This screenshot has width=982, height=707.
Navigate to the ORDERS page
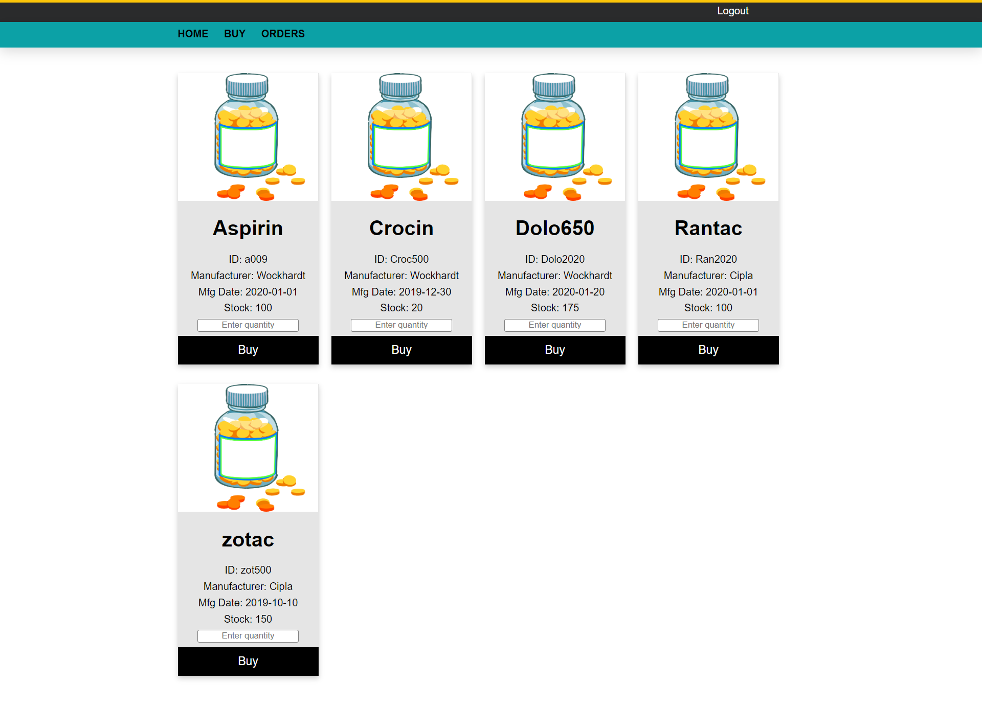pos(282,34)
